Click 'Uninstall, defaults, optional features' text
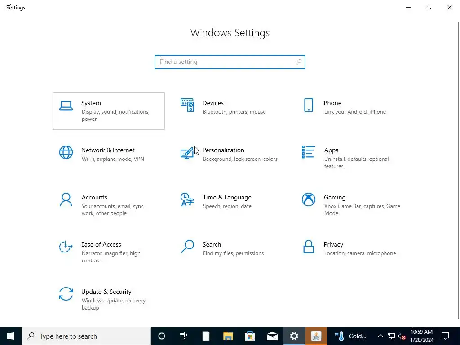 tap(356, 163)
